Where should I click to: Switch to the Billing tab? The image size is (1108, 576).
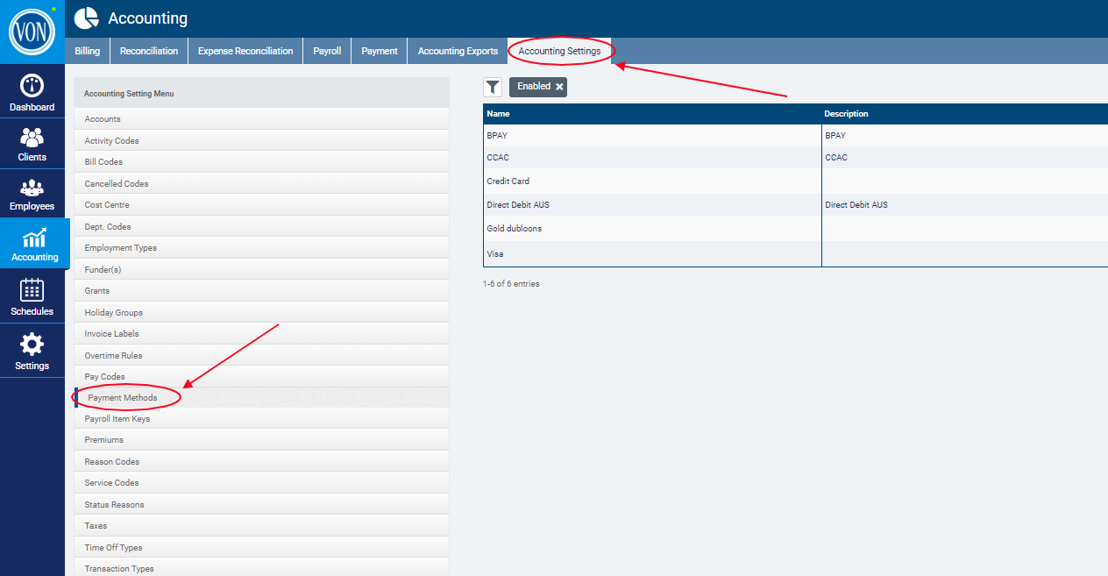pos(87,51)
